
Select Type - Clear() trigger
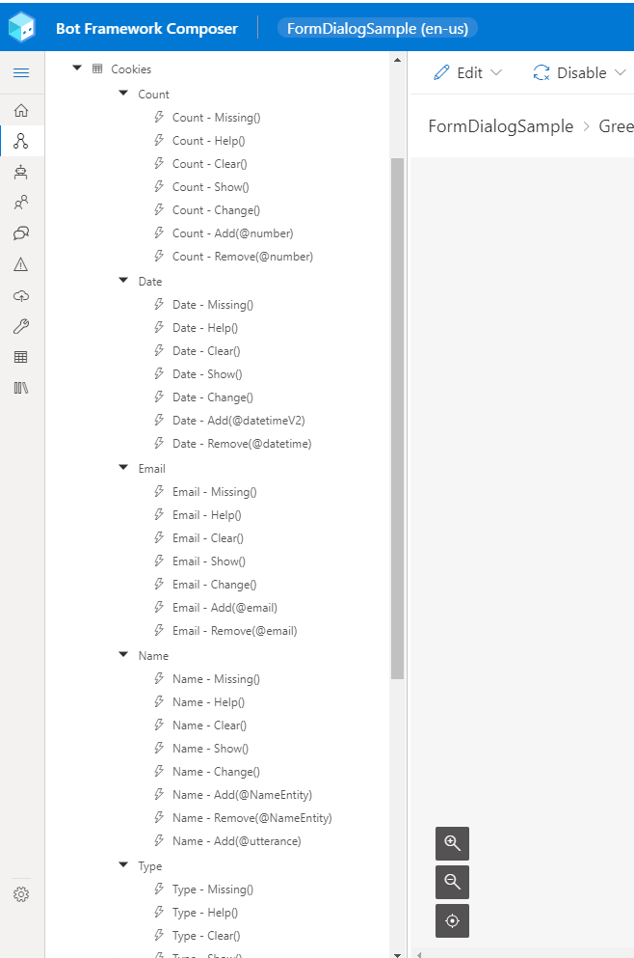(206, 936)
